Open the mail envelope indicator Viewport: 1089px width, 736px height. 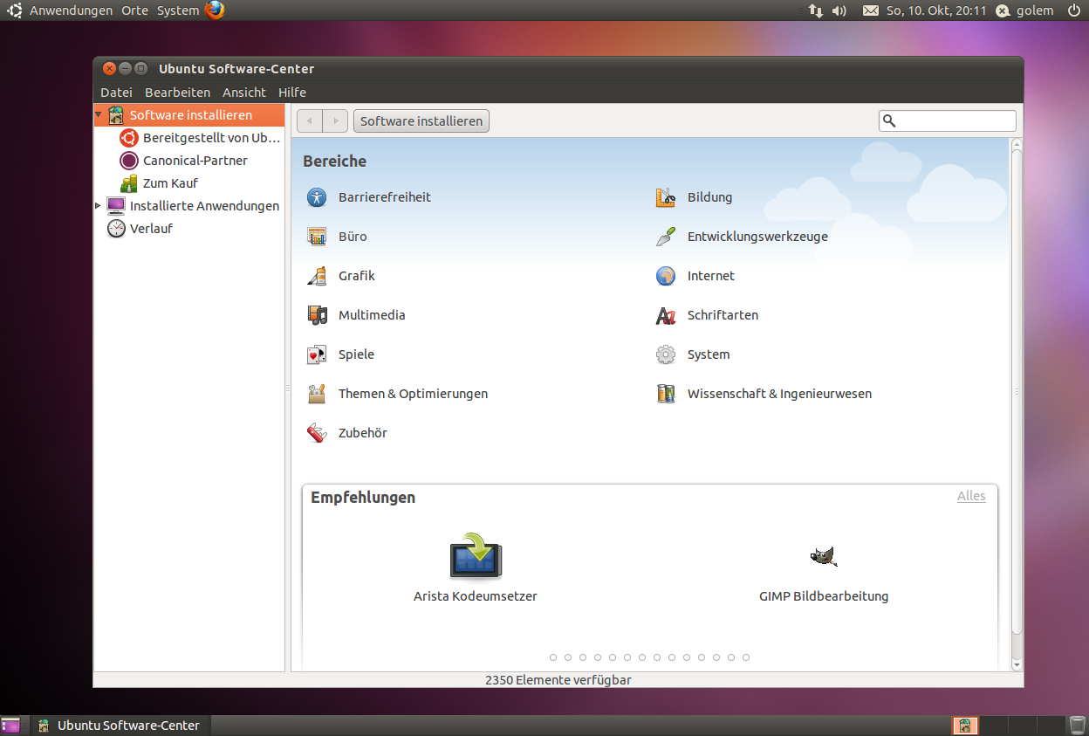click(x=871, y=10)
